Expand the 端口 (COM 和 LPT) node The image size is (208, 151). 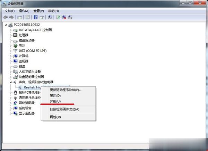[x=11, y=51]
